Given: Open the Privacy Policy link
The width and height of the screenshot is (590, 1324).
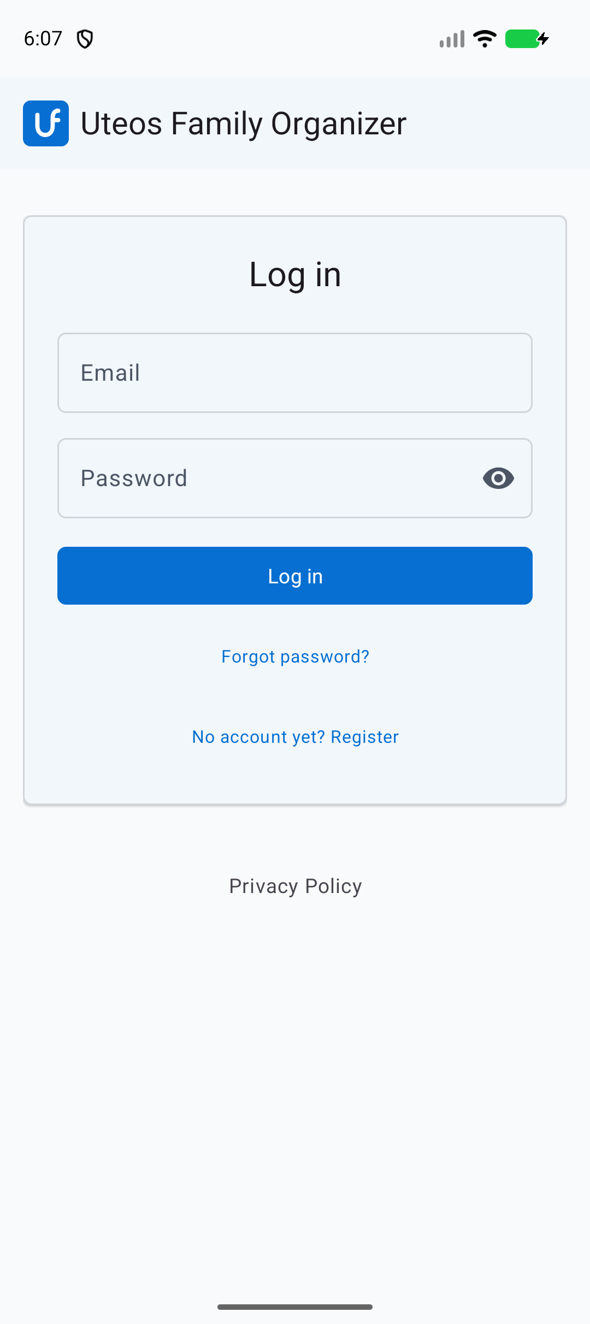Looking at the screenshot, I should pos(295,886).
